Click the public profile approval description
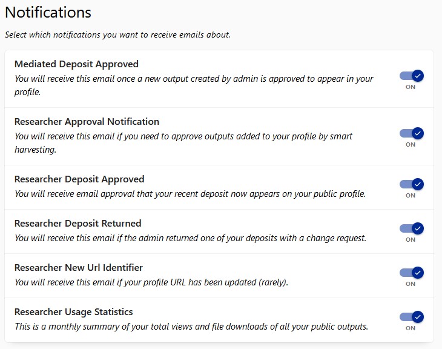The height and width of the screenshot is (349, 442). pyautogui.click(x=190, y=194)
